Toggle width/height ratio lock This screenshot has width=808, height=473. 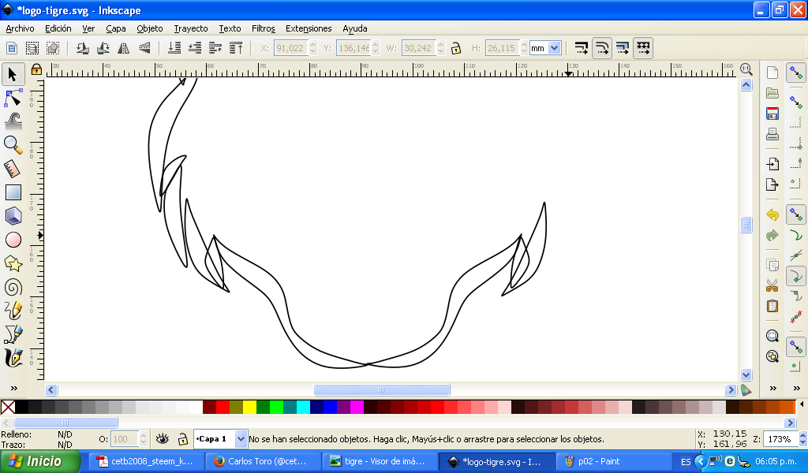coord(455,48)
